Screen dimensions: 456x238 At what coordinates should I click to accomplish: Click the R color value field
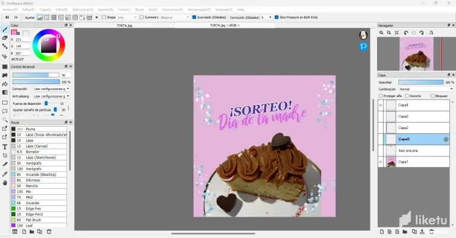click(23, 40)
